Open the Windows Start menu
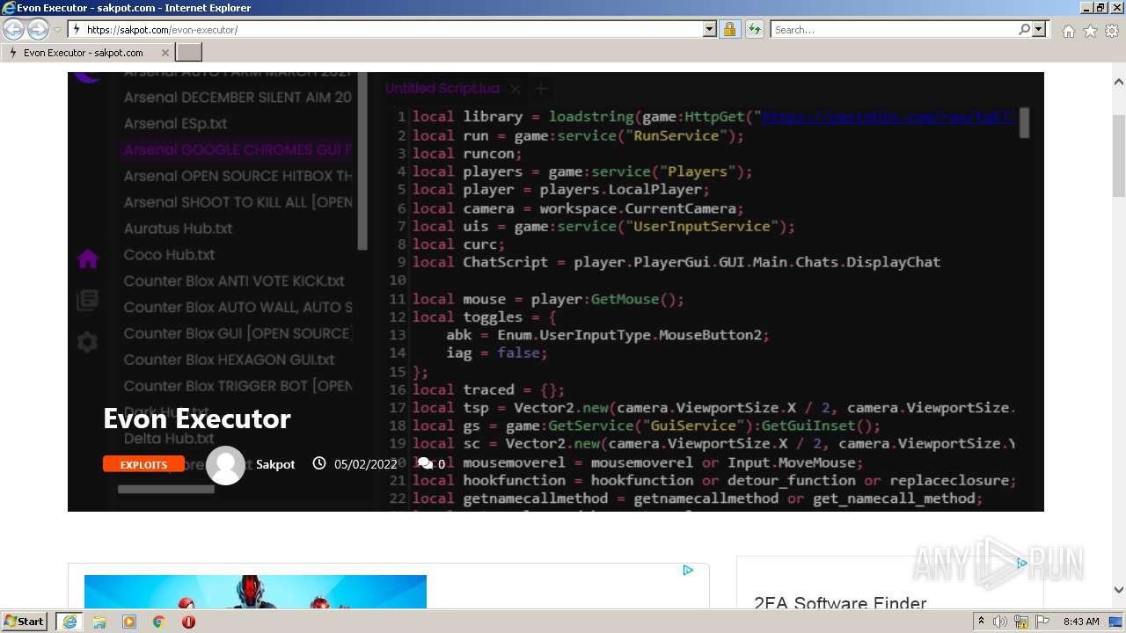The height and width of the screenshot is (633, 1126). pyautogui.click(x=25, y=621)
